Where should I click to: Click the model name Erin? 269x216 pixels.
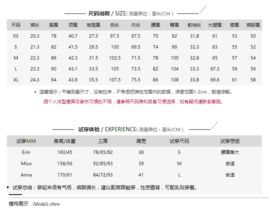pyautogui.click(x=26, y=152)
